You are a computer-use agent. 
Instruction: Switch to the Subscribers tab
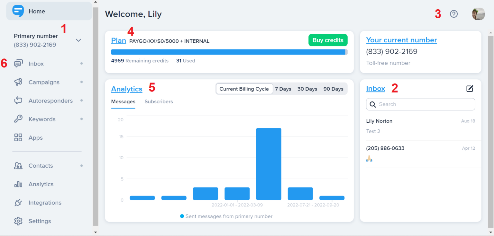[x=159, y=101]
